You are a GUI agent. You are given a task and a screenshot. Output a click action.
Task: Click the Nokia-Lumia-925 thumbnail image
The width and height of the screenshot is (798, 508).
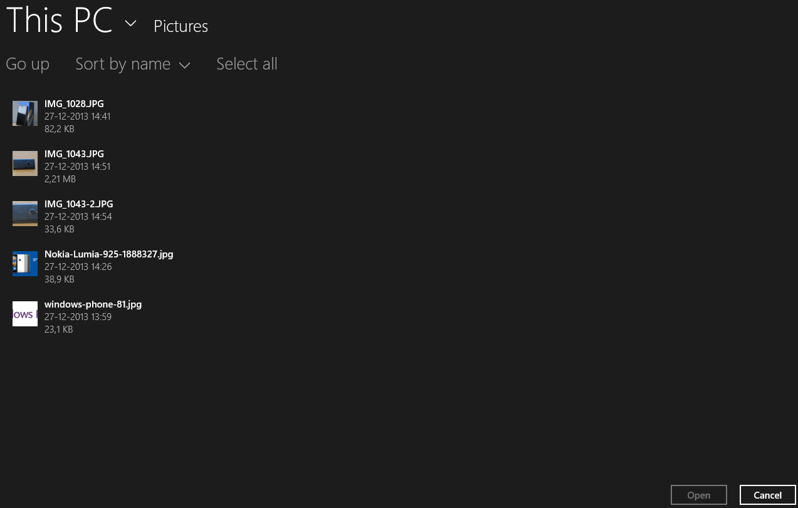[25, 264]
